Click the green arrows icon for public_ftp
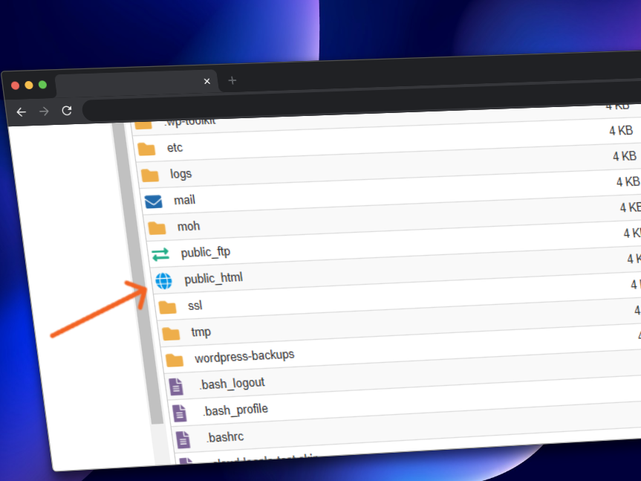 160,254
